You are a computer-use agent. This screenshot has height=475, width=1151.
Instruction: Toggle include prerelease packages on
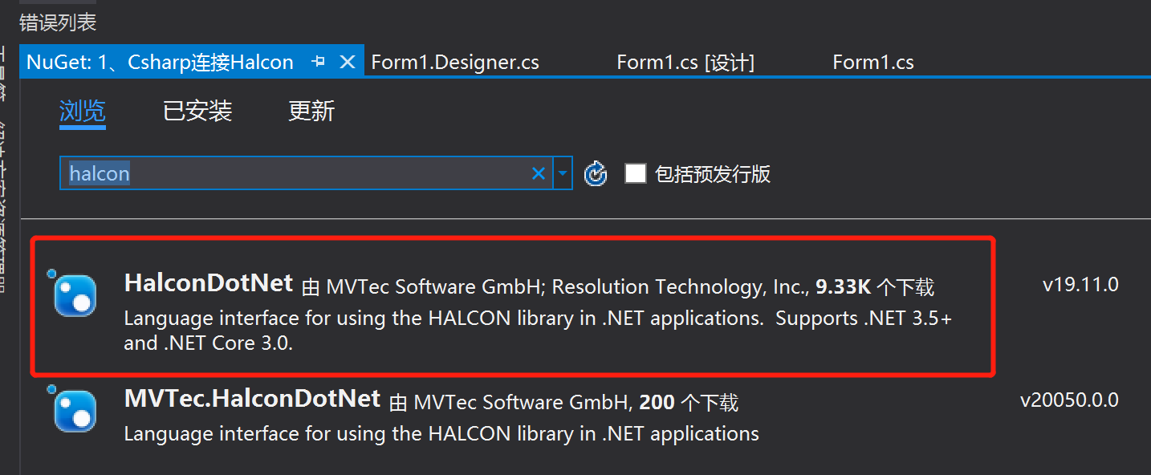(636, 173)
